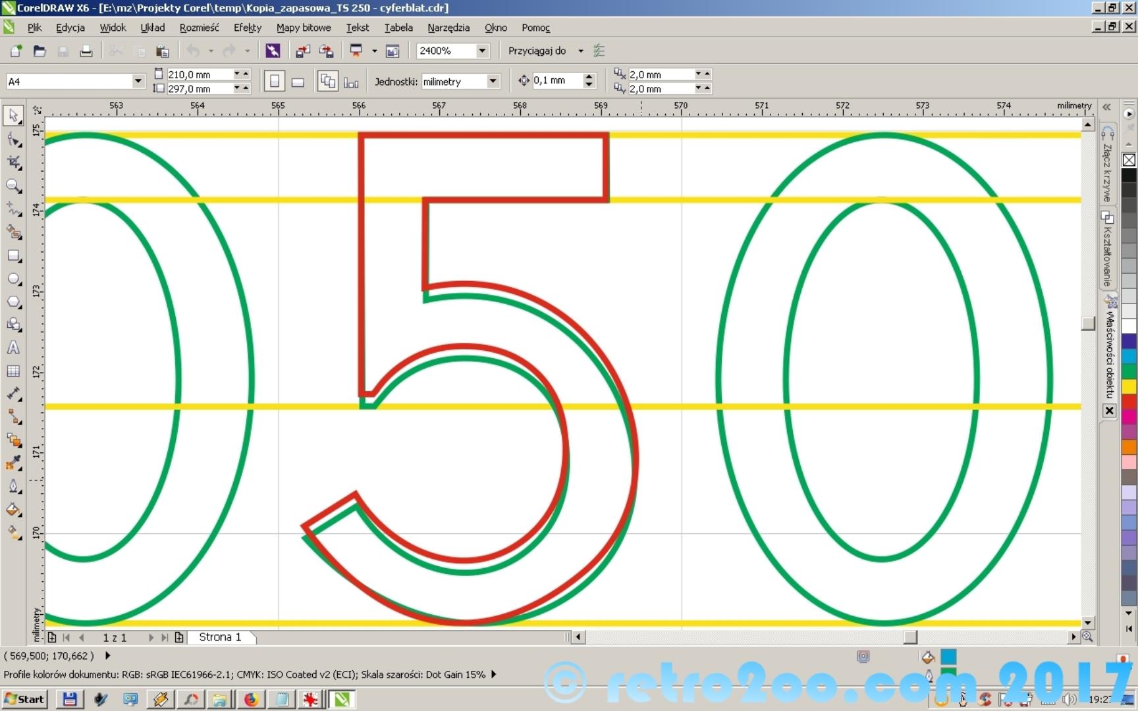Open the Jednostki units dropdown
The image size is (1138, 711).
493,81
